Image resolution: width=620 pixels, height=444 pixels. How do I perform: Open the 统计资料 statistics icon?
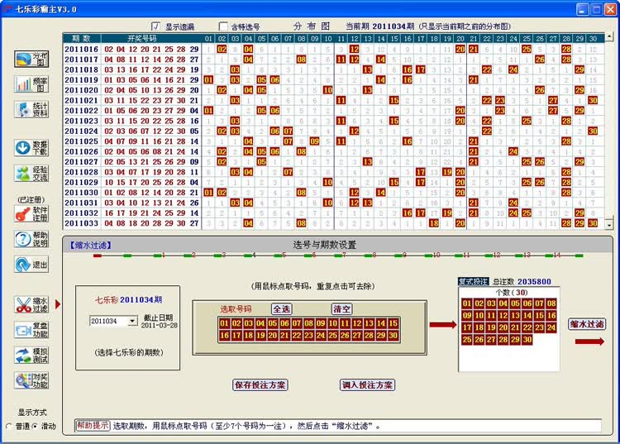coord(31,109)
